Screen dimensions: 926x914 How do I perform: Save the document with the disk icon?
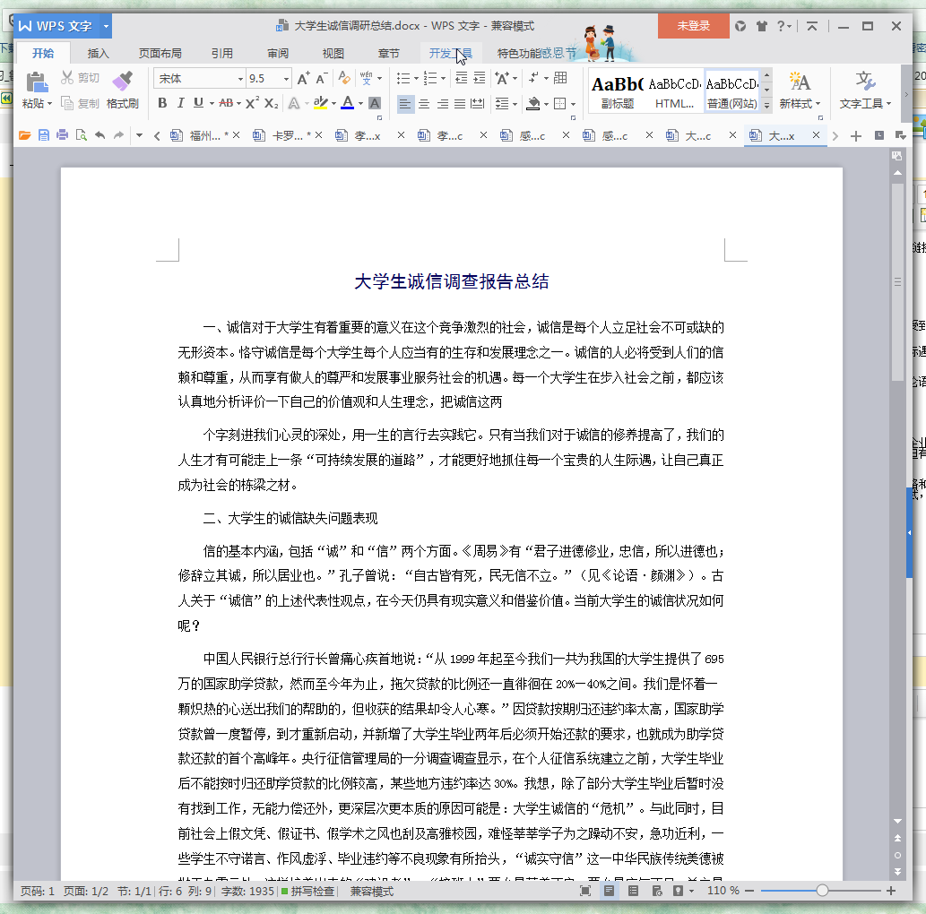click(x=44, y=136)
